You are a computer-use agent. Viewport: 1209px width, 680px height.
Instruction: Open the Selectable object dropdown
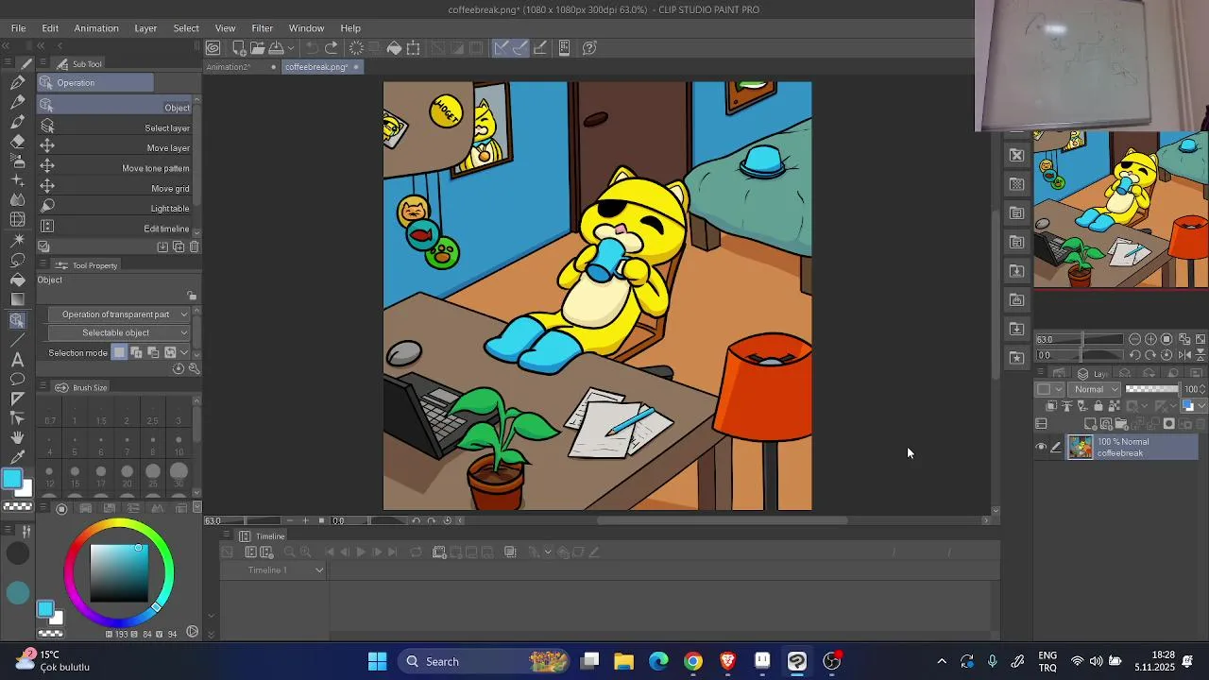point(118,332)
